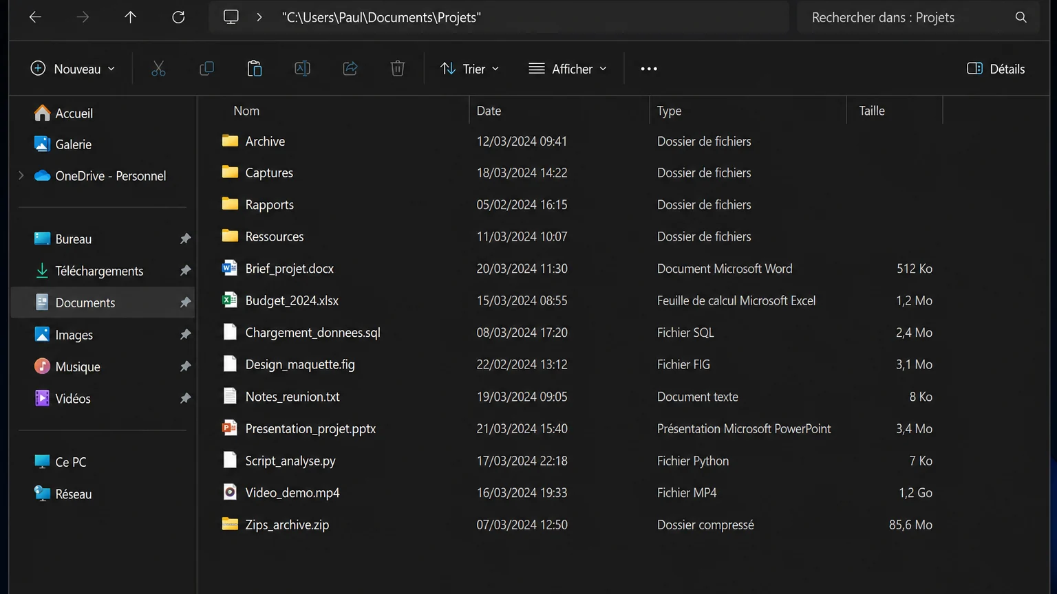Expand the OneDrive - Personnel tree node
Screen dimensions: 1057x594
pyautogui.click(x=21, y=176)
